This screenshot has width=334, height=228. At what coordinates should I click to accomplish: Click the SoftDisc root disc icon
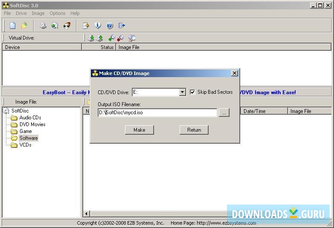6,111
